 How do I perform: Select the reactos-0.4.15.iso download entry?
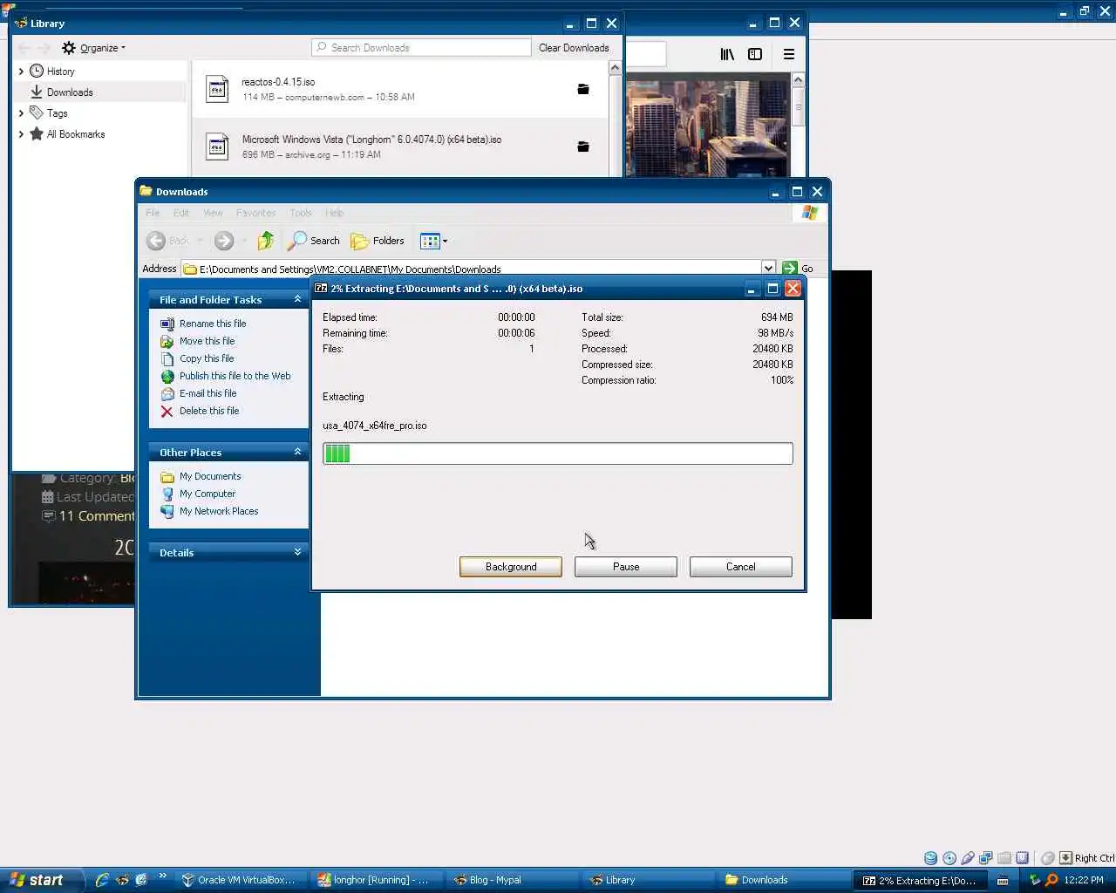pyautogui.click(x=399, y=89)
